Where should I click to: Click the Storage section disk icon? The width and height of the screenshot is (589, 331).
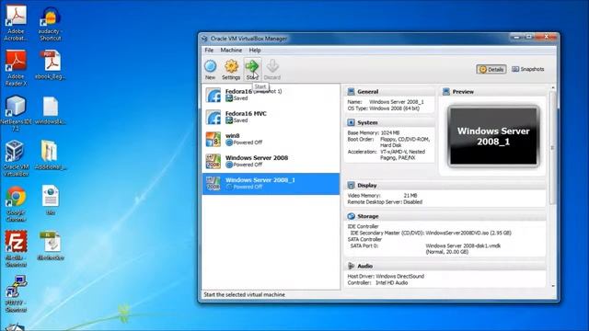coord(351,217)
